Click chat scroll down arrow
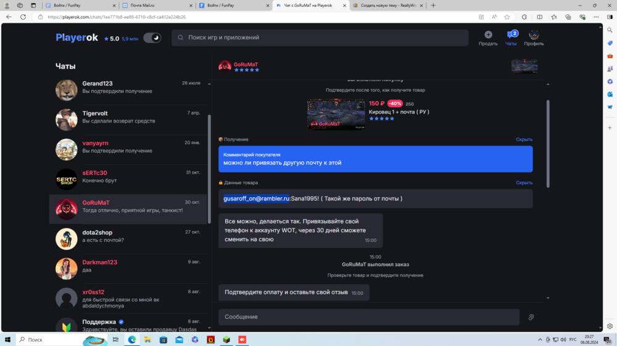617x346 pixels. 548,298
